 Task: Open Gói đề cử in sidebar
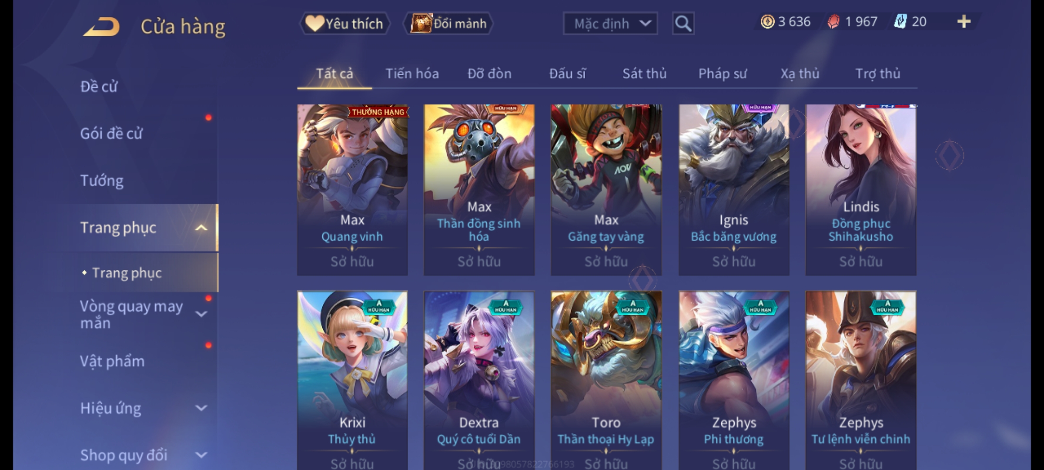point(111,134)
